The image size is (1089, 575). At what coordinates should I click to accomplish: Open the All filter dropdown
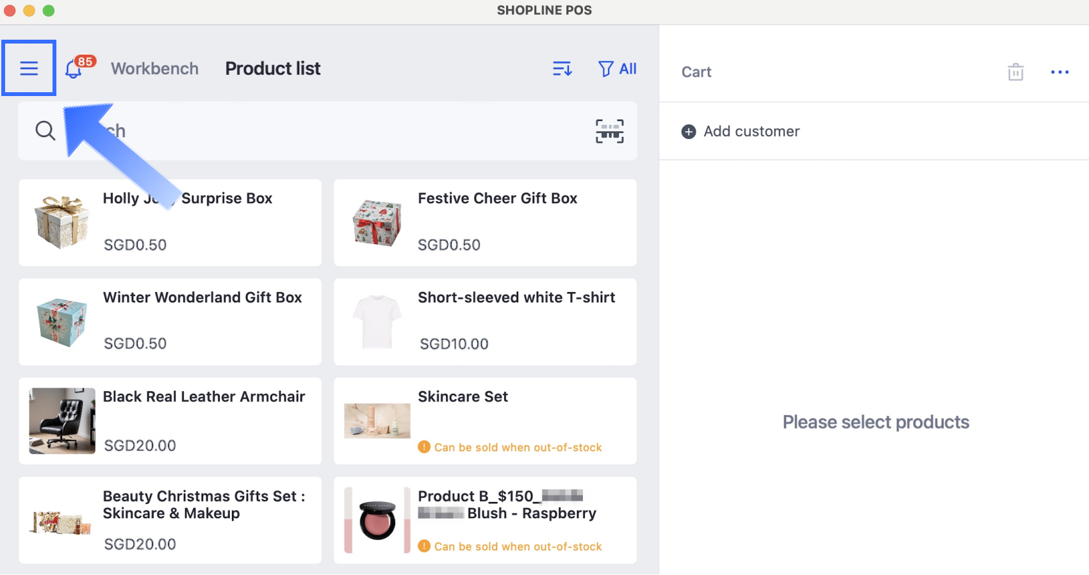point(617,69)
